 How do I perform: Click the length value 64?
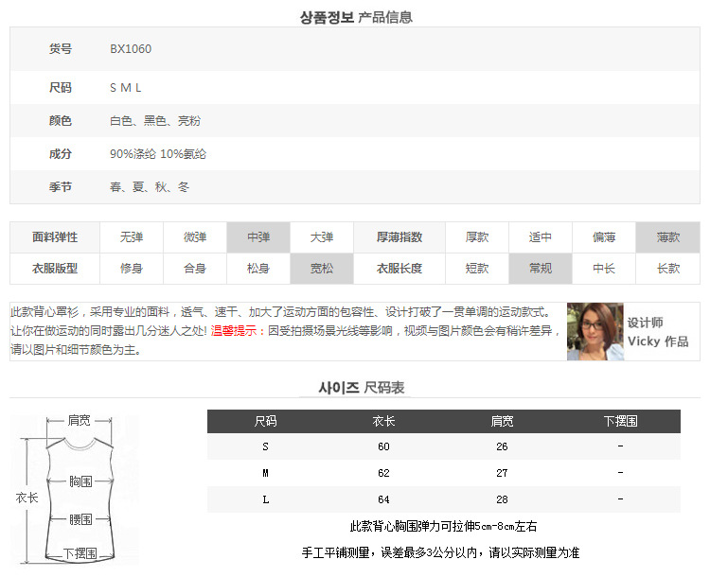click(x=383, y=499)
